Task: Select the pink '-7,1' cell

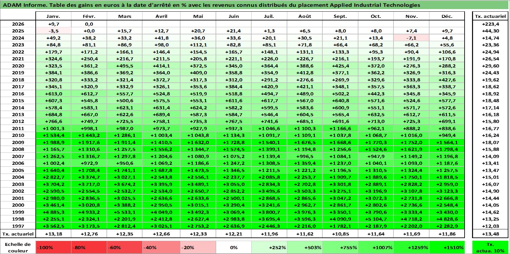Action: [x=411, y=38]
